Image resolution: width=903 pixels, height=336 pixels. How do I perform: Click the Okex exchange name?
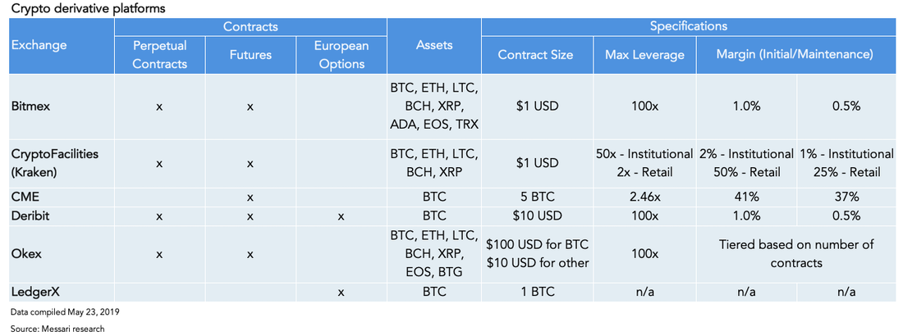[25, 254]
